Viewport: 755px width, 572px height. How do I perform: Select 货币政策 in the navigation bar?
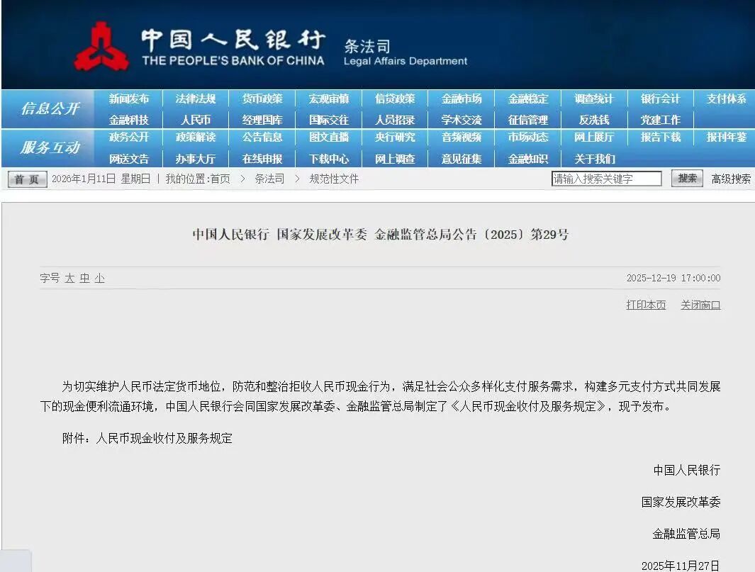click(262, 99)
